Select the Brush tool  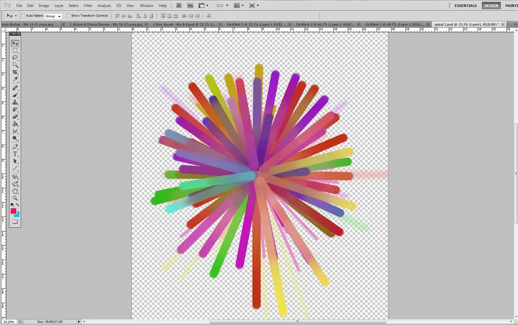pyautogui.click(x=15, y=95)
